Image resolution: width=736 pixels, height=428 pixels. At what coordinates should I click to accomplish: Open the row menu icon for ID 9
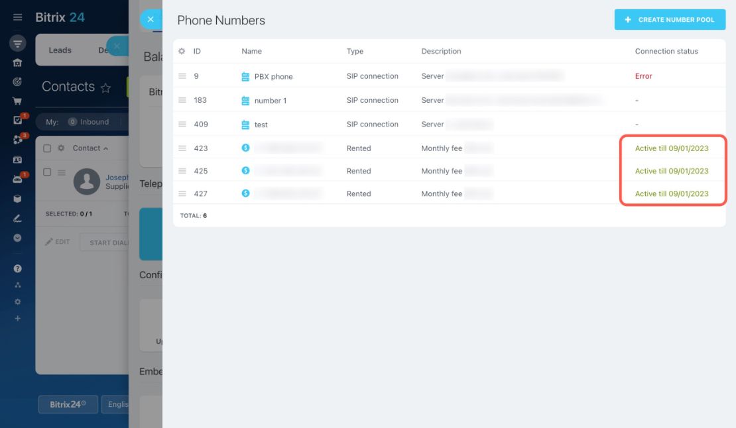point(182,76)
